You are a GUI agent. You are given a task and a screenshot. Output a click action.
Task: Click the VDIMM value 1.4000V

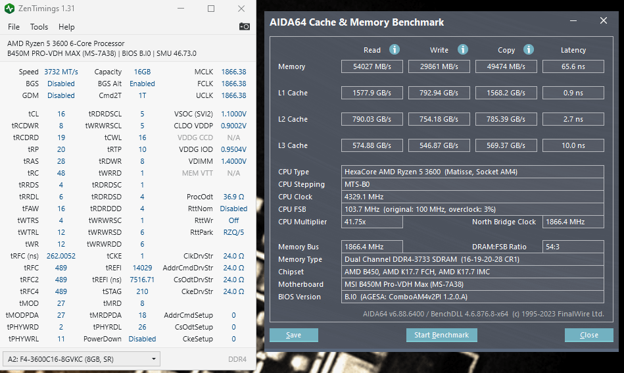pos(233,161)
